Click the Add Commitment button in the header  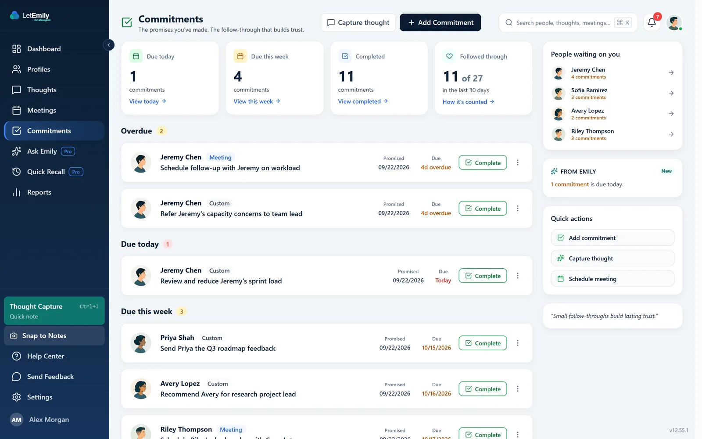click(440, 22)
